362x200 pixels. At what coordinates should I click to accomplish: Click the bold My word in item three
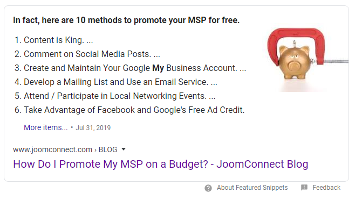pyautogui.click(x=158, y=68)
